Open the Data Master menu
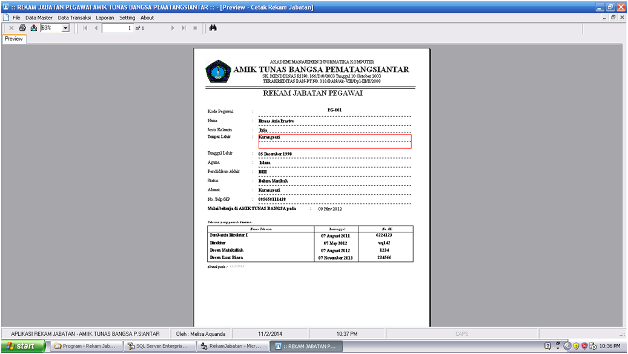Viewport: 628px width, 354px height. [x=39, y=18]
